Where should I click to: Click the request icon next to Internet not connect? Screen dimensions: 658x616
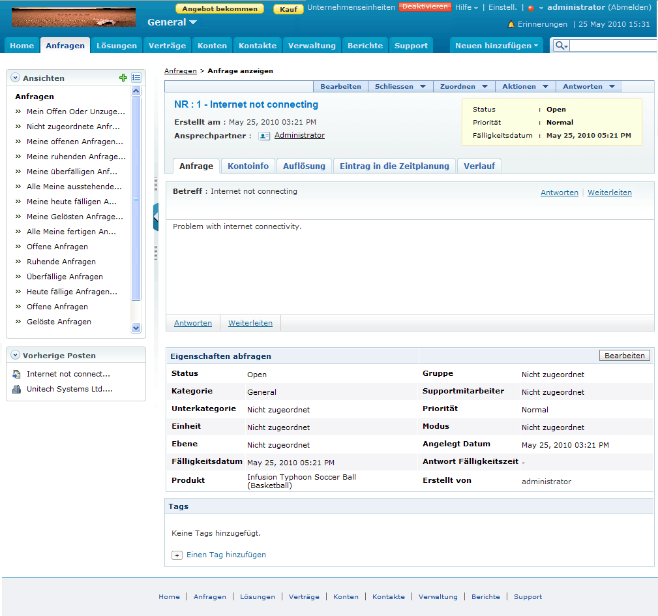[x=17, y=374]
